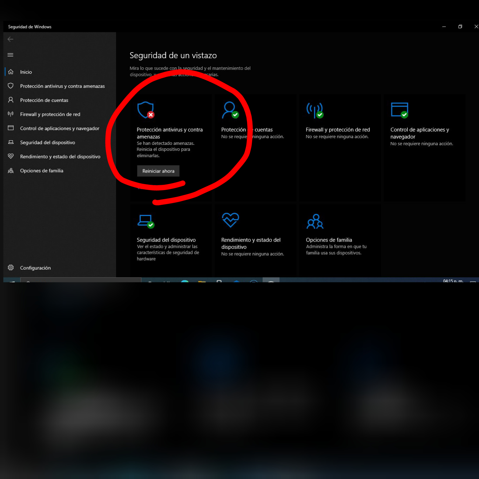Minimize the Seguridad de Windows window
Viewport: 479px width, 479px height.
point(444,27)
